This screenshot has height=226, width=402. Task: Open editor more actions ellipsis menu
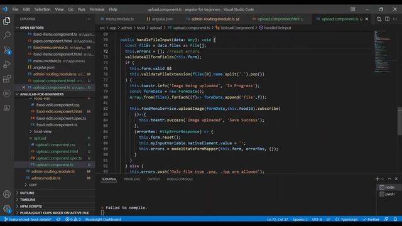tap(395, 19)
